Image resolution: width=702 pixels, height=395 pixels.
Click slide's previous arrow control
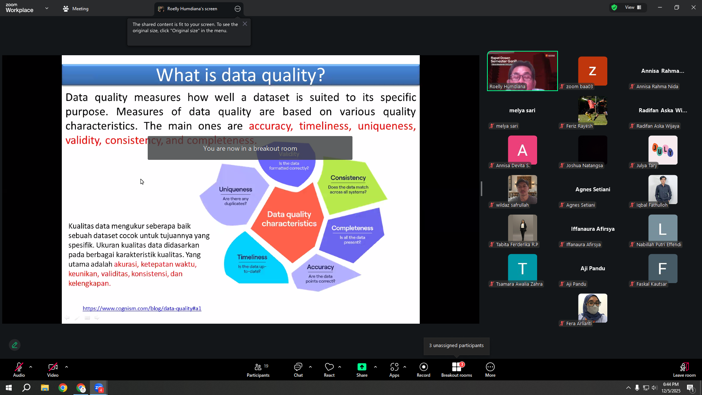click(67, 318)
